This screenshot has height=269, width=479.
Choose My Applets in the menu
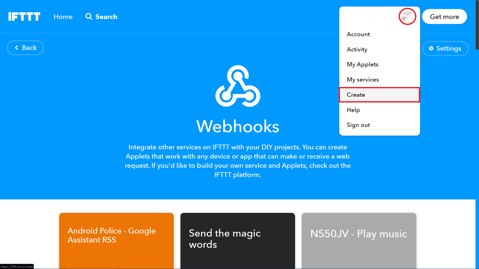[x=379, y=64]
